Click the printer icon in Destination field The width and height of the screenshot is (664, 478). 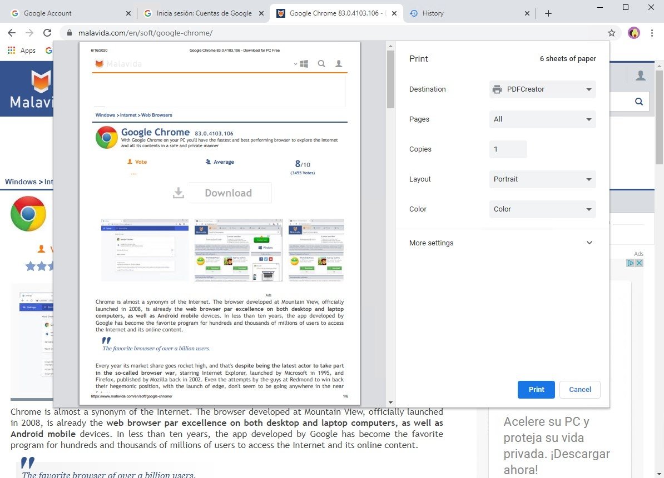tap(497, 89)
